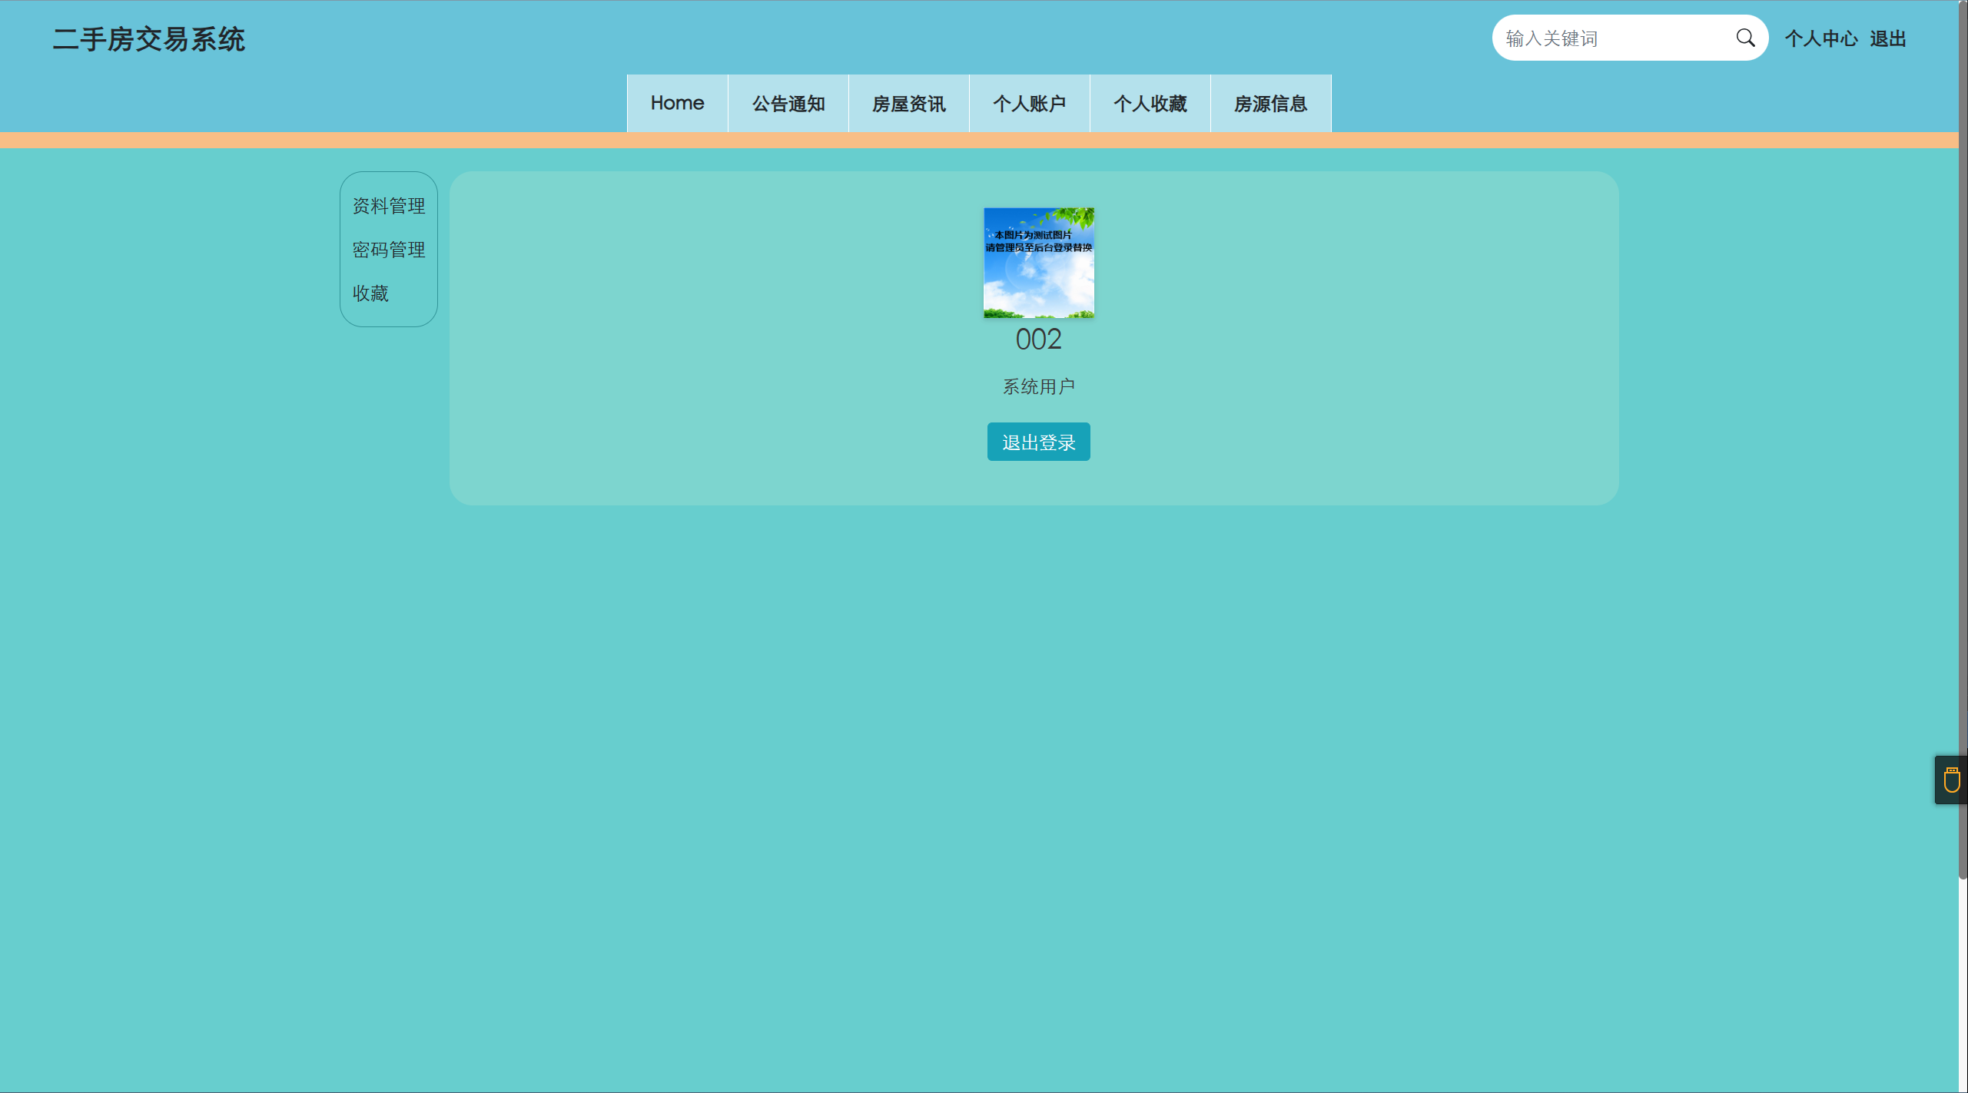Open the 房屋资讯 navigation tab
Image resolution: width=1968 pixels, height=1093 pixels.
point(909,104)
